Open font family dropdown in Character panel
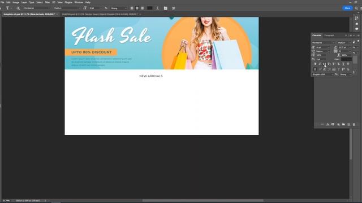This screenshot has height=203, width=362. point(323,43)
